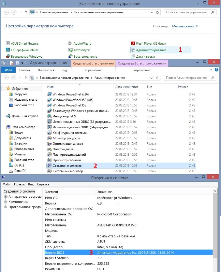This screenshot has width=221, height=272.
Task: Open help in Администрирование ribbon
Action: 216,70
